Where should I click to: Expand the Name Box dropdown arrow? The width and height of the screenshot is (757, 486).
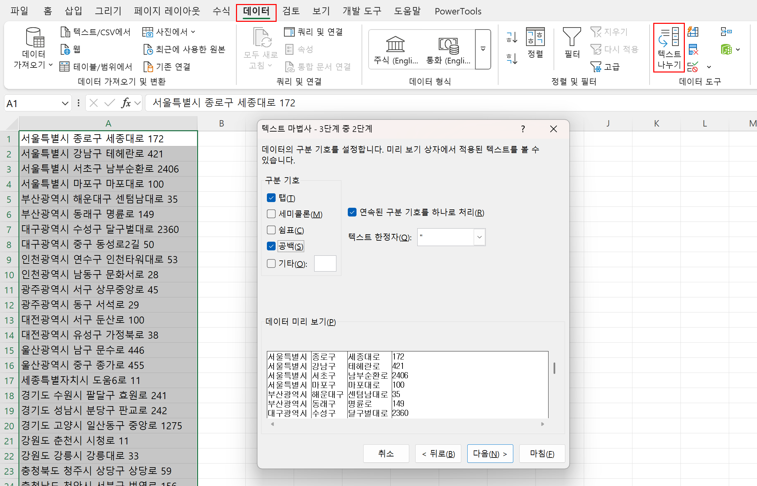[x=65, y=103]
